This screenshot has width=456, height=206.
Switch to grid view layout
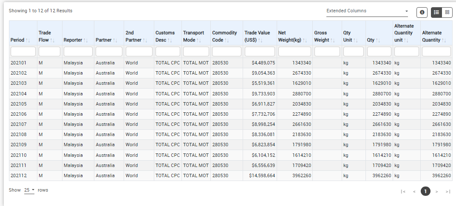pyautogui.click(x=447, y=13)
